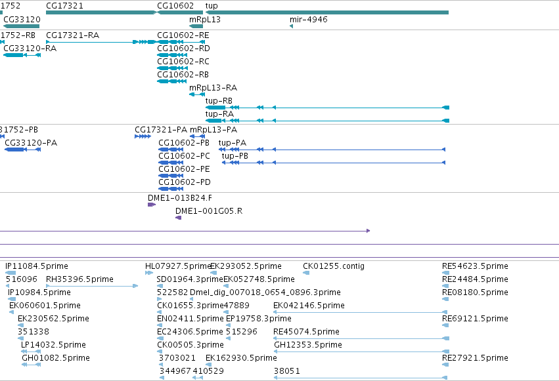
Task: Select protein CG10602-PB
Action: 171,150
